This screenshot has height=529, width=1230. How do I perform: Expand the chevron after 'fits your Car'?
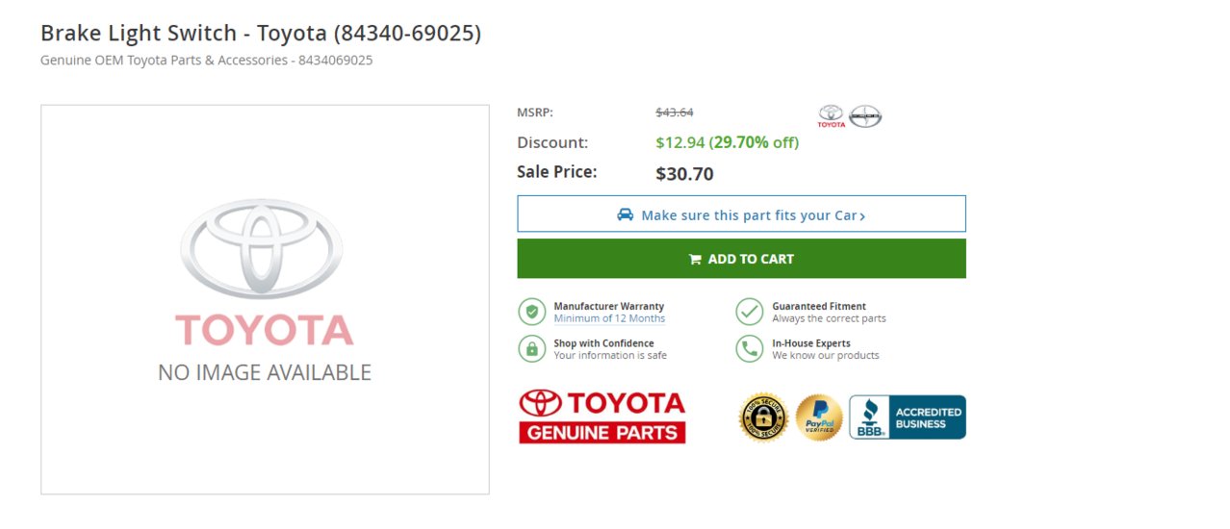862,216
